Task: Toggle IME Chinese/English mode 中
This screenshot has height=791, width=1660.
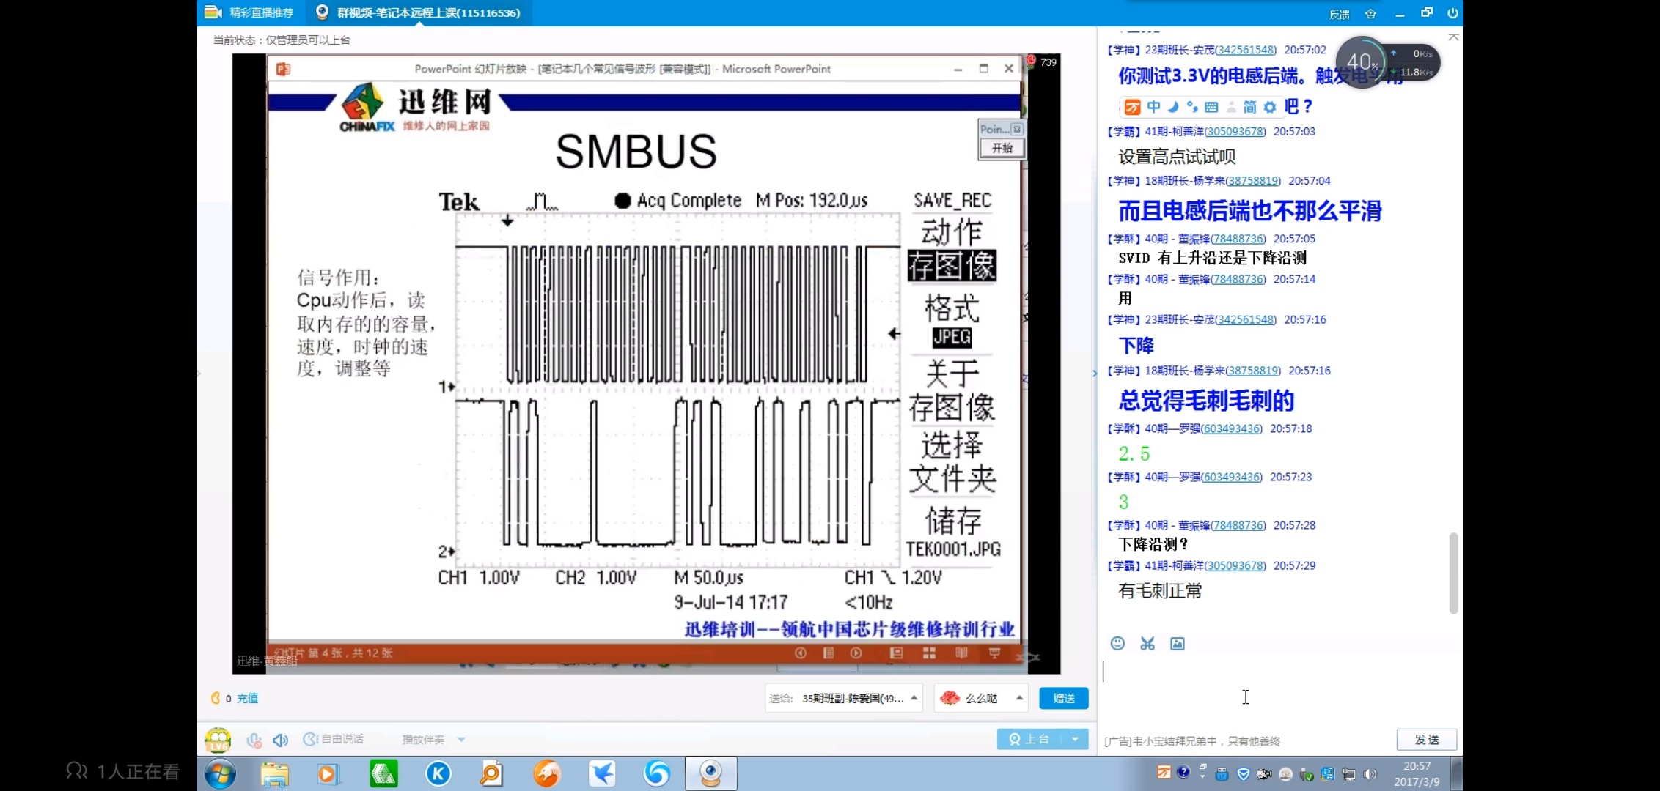Action: 1153,107
